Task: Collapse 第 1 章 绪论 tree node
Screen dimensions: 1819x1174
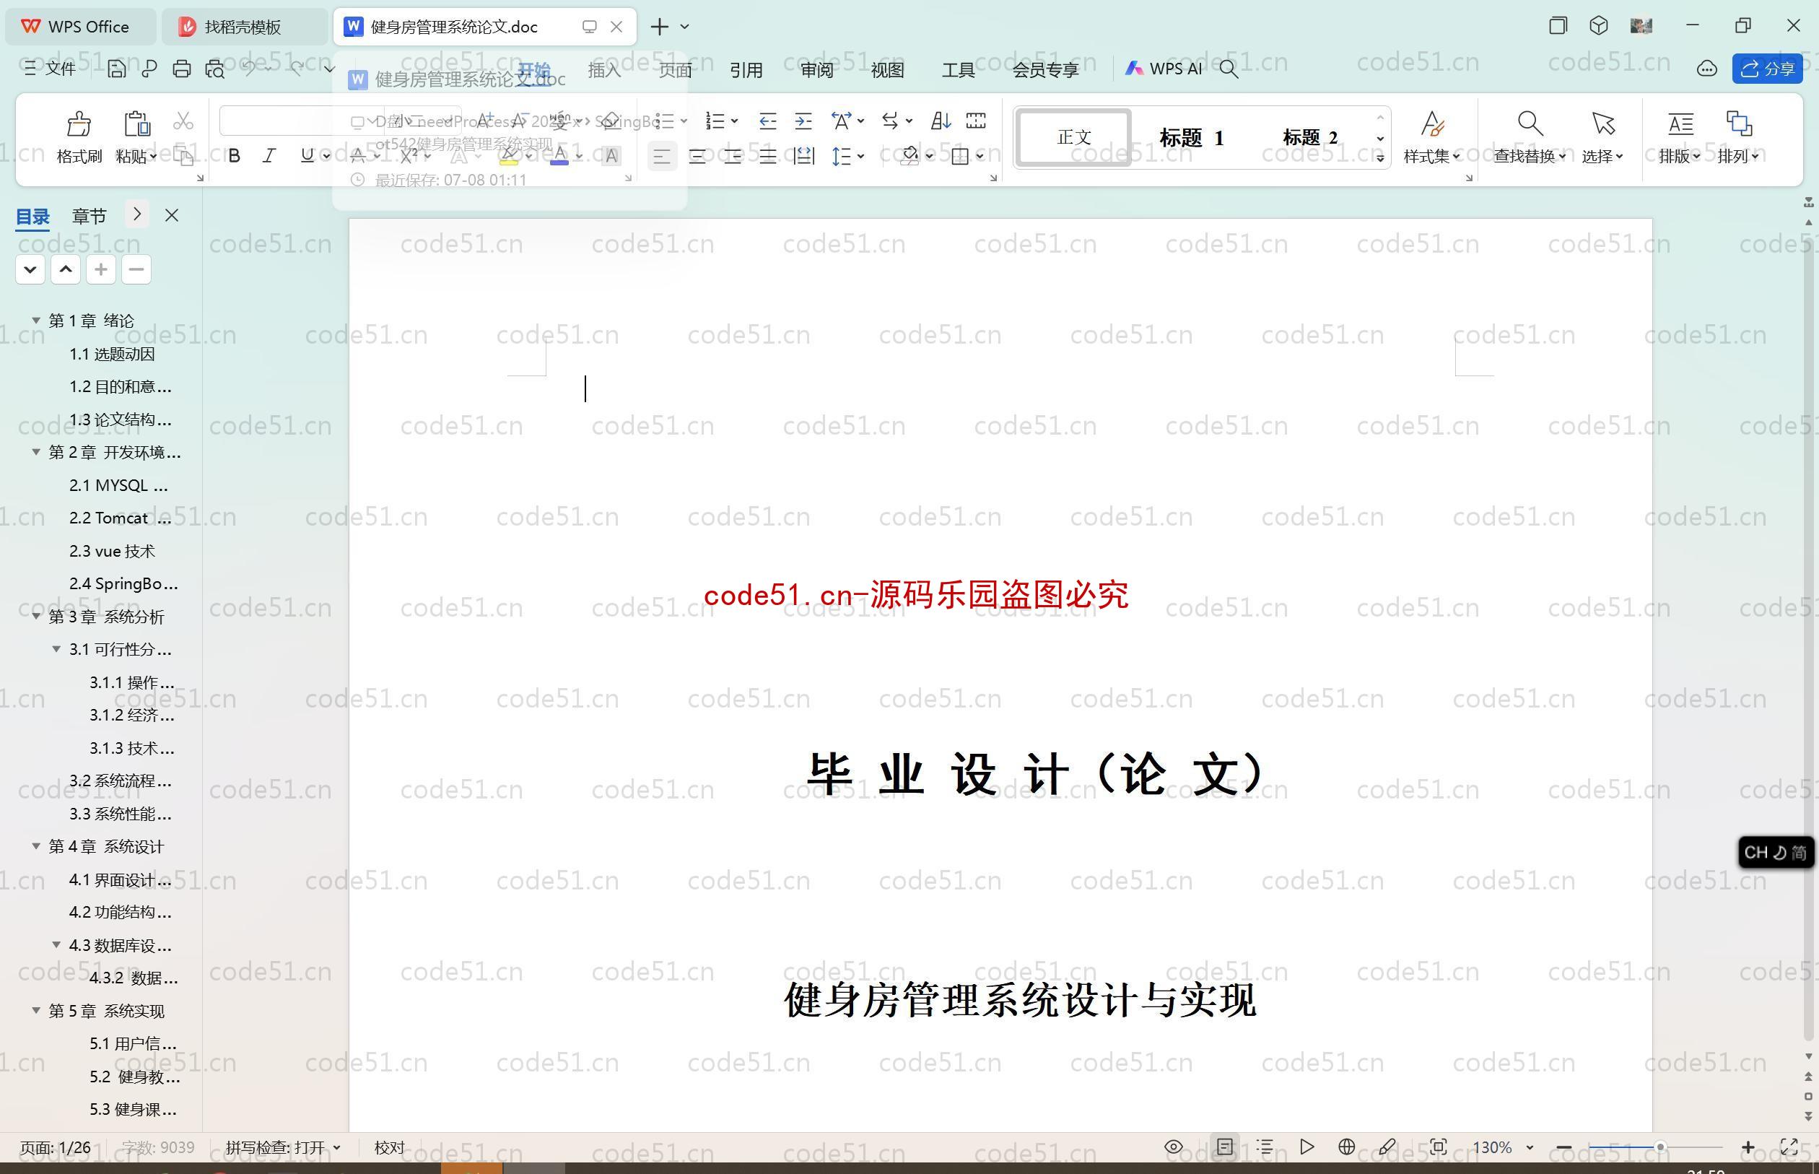Action: [36, 321]
